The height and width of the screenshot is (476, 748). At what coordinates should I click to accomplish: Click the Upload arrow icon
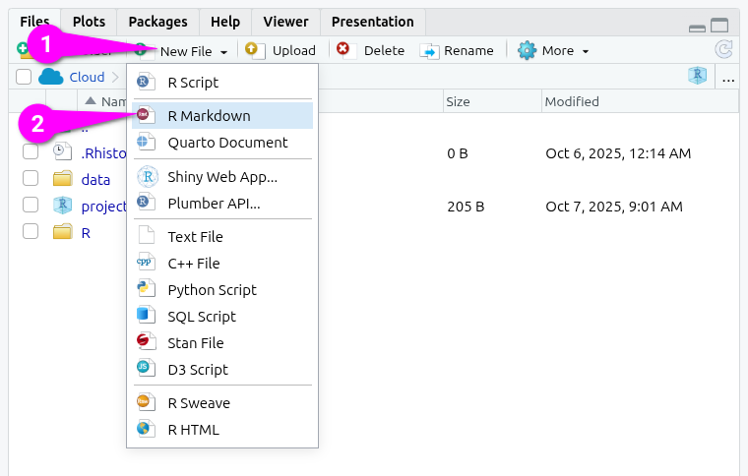tap(254, 49)
